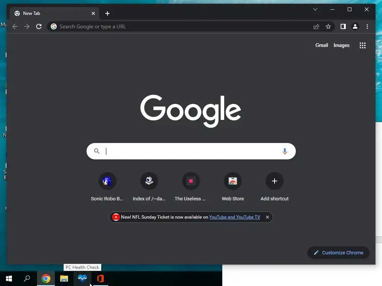The width and height of the screenshot is (382, 286).
Task: Open Gmail link
Action: [322, 45]
